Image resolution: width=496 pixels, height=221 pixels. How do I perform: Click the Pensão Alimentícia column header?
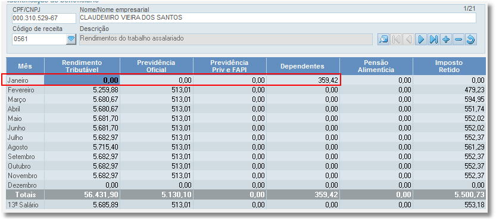tap(376, 66)
